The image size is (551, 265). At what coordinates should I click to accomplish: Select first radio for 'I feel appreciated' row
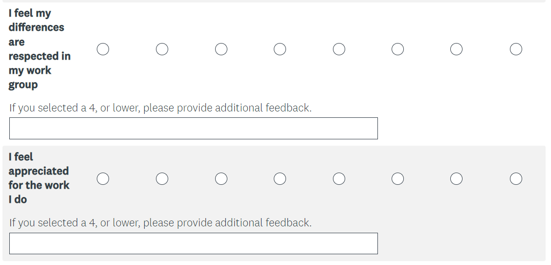coord(103,179)
